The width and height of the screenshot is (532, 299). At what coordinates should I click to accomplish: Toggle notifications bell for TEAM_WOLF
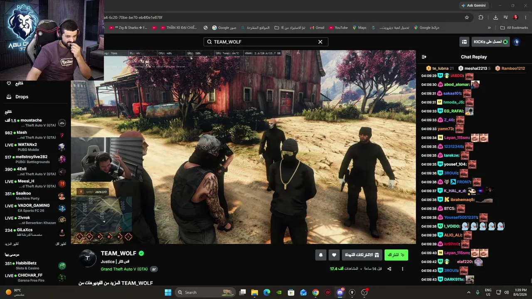click(321, 255)
